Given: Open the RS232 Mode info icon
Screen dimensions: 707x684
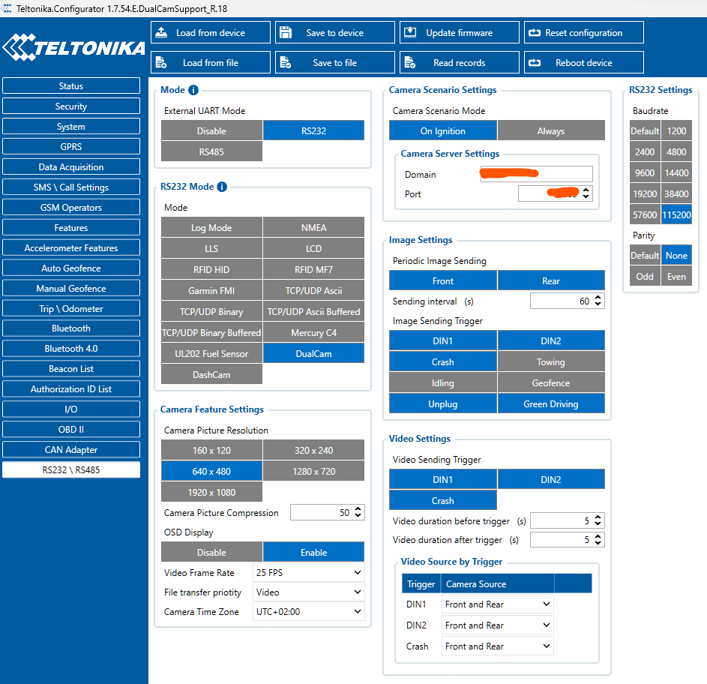Looking at the screenshot, I should (x=222, y=187).
